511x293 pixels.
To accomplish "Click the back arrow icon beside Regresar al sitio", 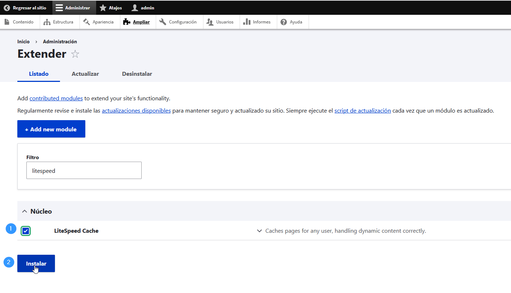I will coord(7,8).
